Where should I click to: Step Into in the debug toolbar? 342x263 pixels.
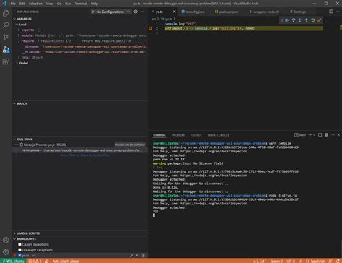300,20
